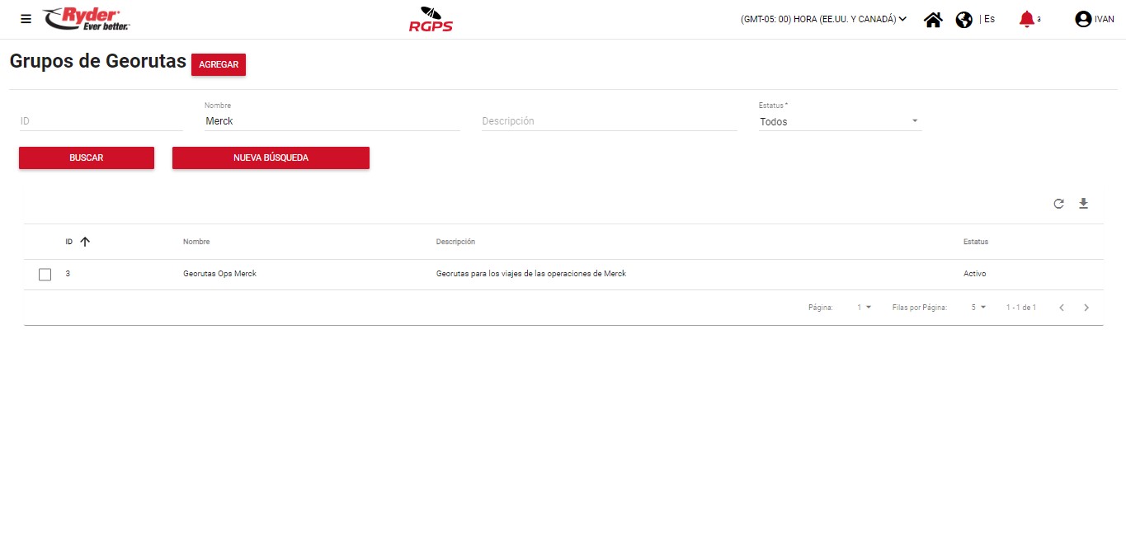Go to home via house icon

(933, 20)
